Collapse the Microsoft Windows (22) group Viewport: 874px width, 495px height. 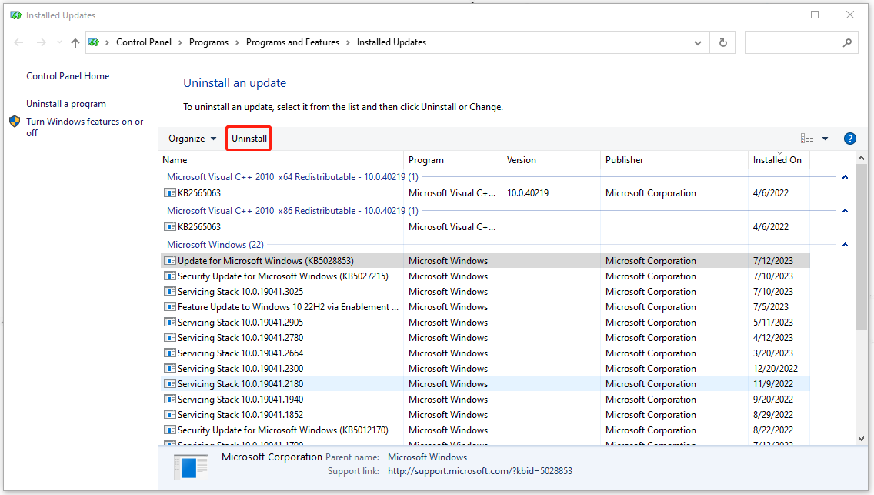(x=844, y=244)
